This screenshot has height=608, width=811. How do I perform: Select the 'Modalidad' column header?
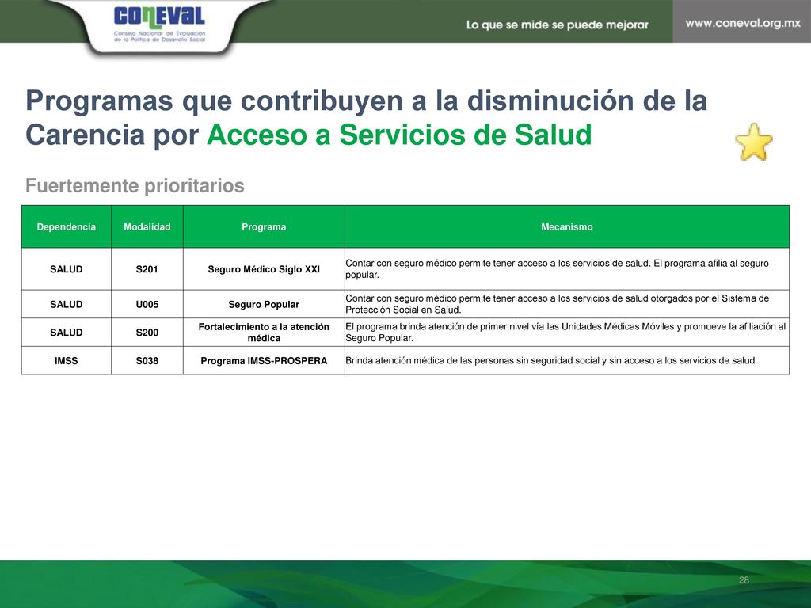click(147, 226)
